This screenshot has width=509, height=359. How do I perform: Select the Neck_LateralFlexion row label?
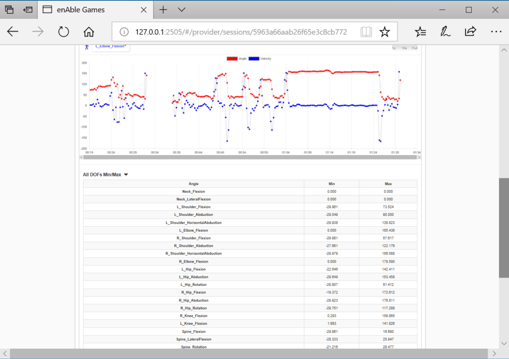click(x=193, y=199)
